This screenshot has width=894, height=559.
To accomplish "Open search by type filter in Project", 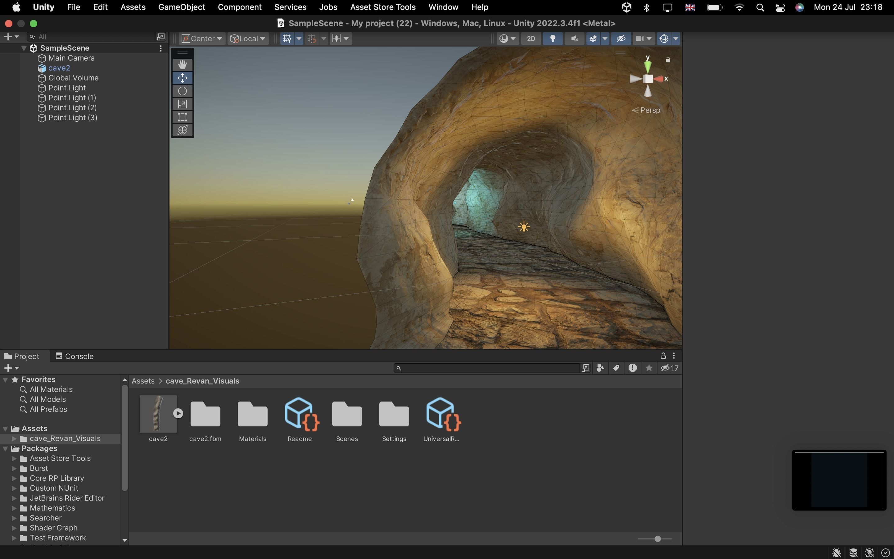I will pyautogui.click(x=600, y=368).
